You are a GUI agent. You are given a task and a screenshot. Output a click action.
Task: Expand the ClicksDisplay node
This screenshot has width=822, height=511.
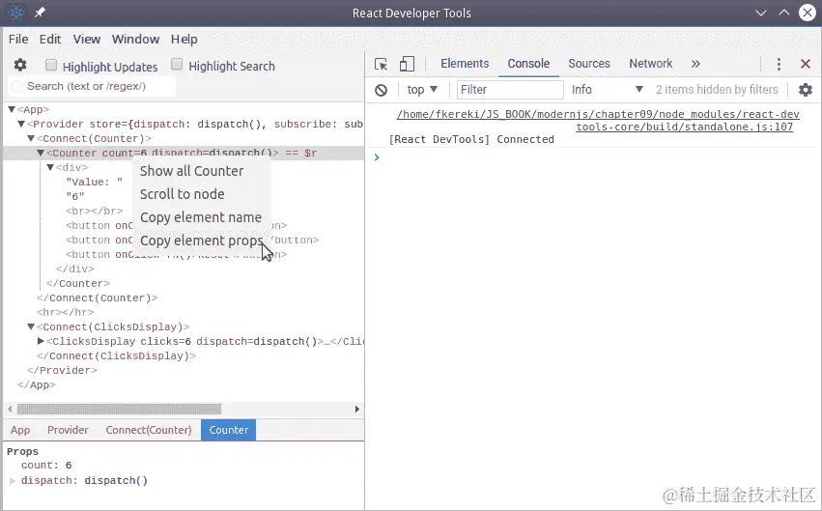click(41, 341)
